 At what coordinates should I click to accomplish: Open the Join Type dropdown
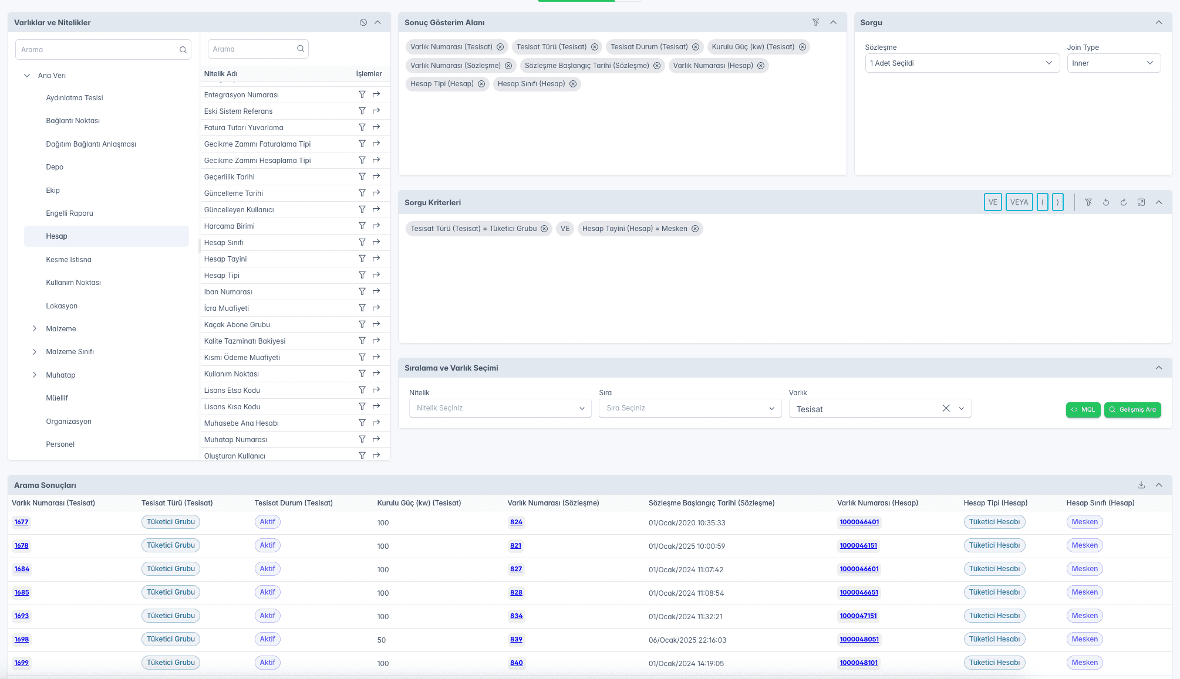click(1114, 63)
